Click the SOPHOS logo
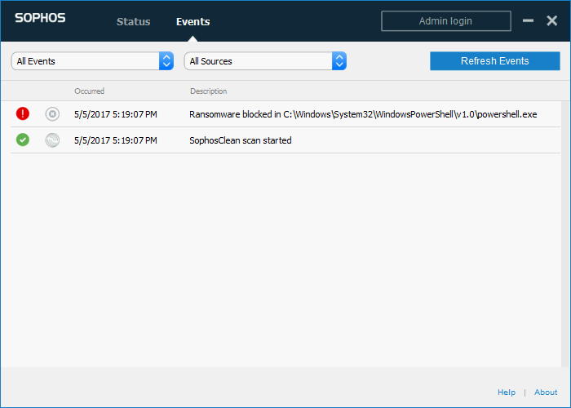 (x=40, y=18)
